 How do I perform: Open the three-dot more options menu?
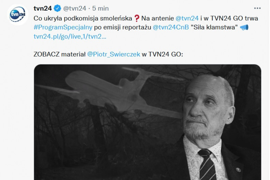[257, 8]
